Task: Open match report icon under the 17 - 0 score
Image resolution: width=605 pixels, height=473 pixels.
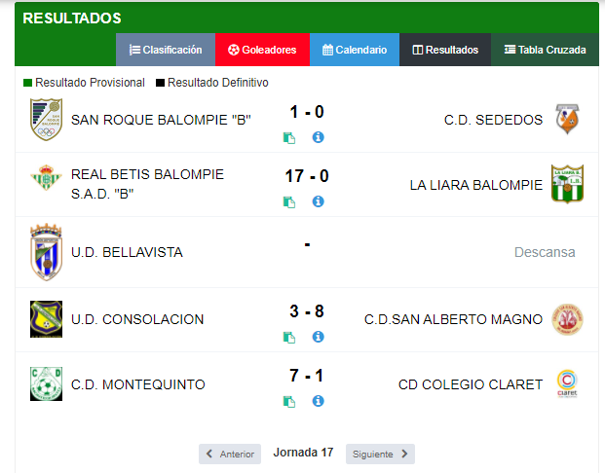Action: coord(289,202)
